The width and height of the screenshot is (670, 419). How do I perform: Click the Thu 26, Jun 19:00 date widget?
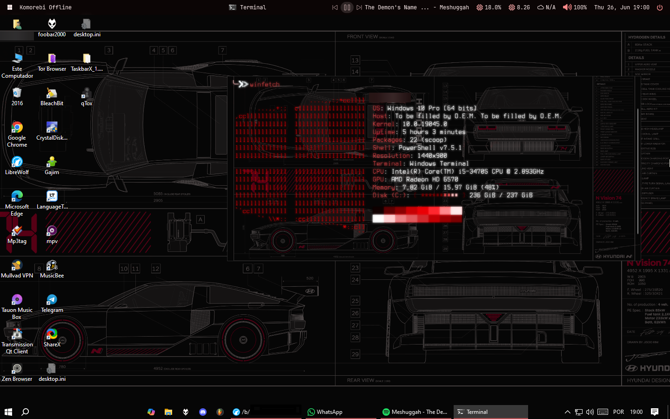coord(622,7)
